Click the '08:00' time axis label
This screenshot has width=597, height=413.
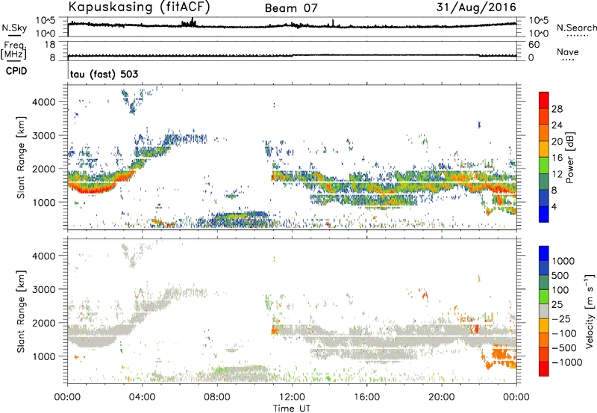pyautogui.click(x=217, y=397)
